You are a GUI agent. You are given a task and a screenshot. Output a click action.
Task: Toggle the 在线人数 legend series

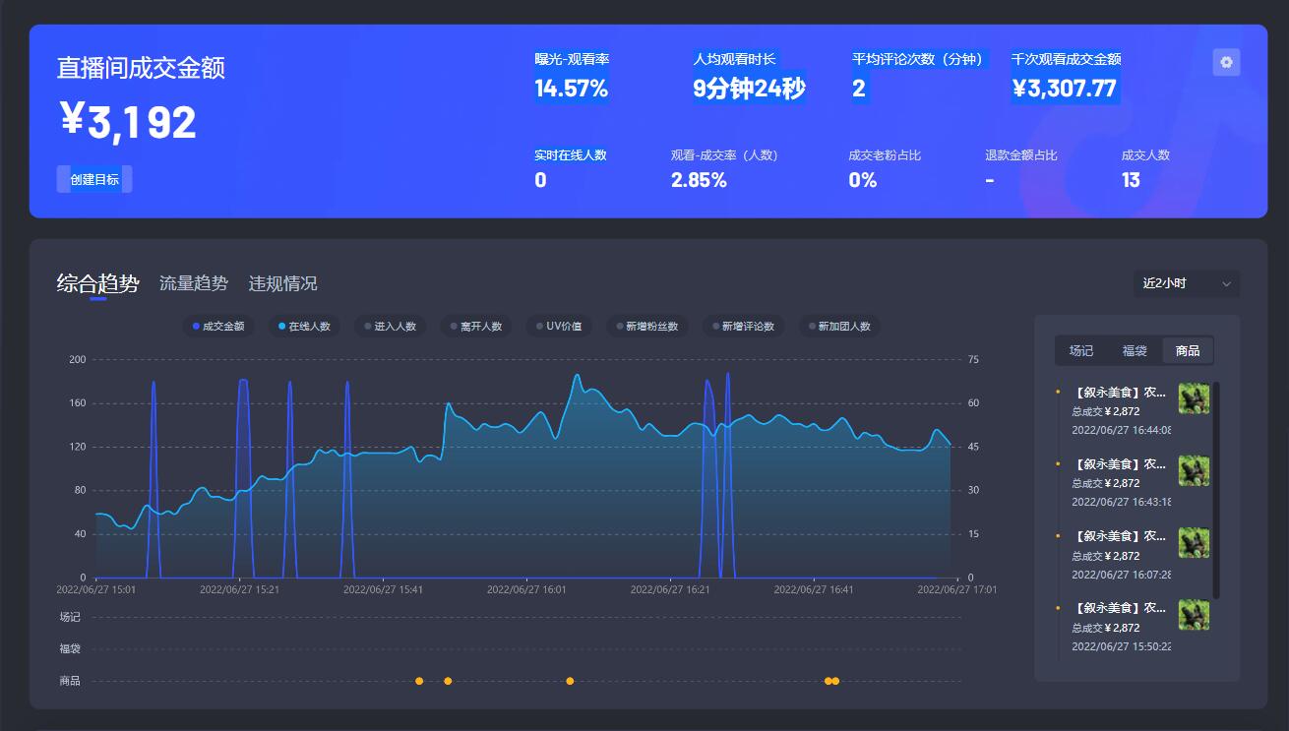[304, 327]
